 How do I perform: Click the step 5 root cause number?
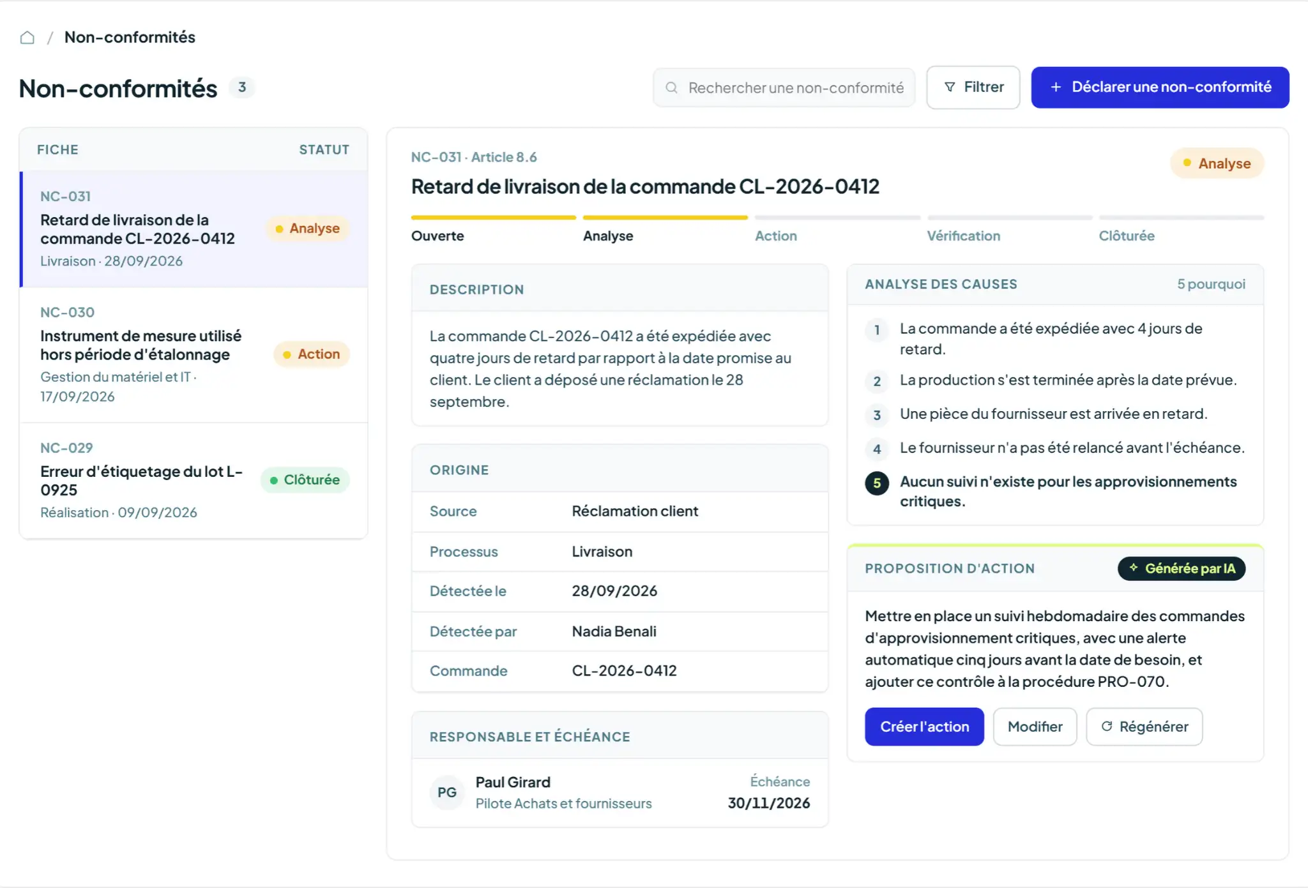pyautogui.click(x=877, y=483)
